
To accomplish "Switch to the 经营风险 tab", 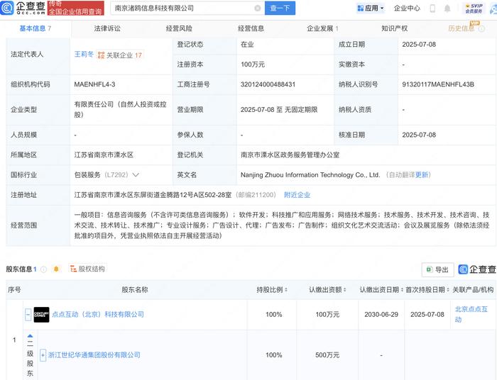I will click(x=179, y=28).
